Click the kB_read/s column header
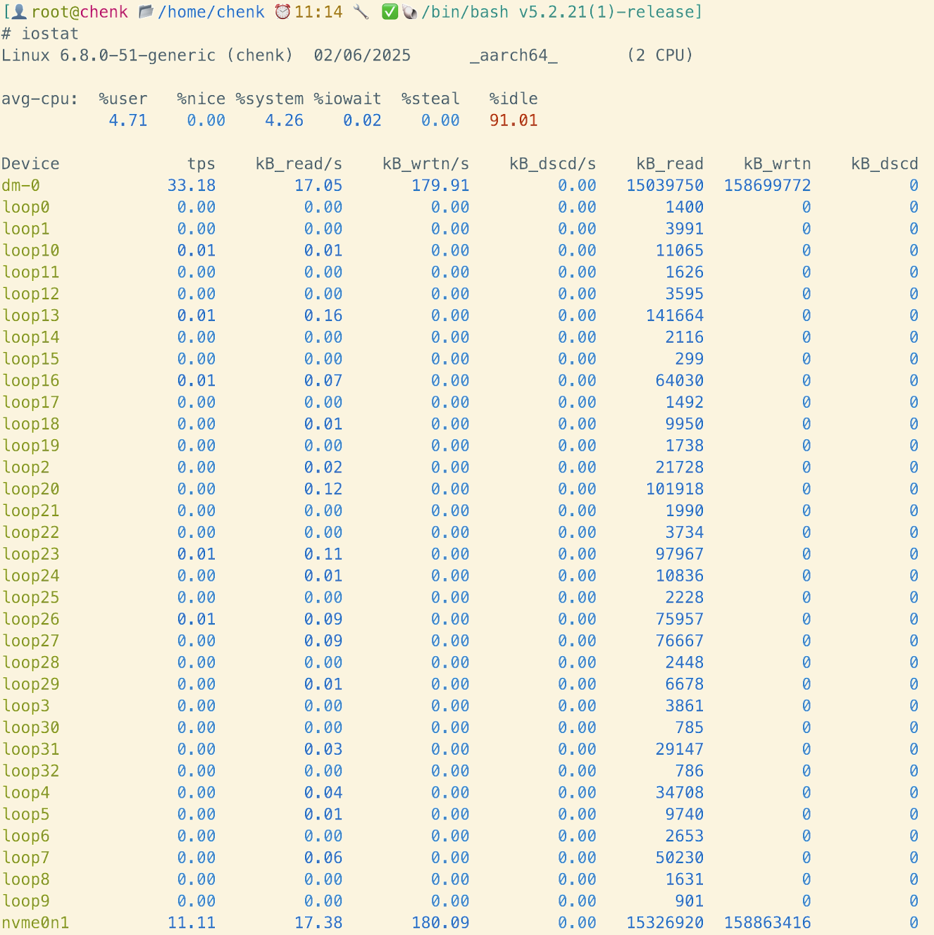Viewport: 934px width, 935px height. pos(299,164)
